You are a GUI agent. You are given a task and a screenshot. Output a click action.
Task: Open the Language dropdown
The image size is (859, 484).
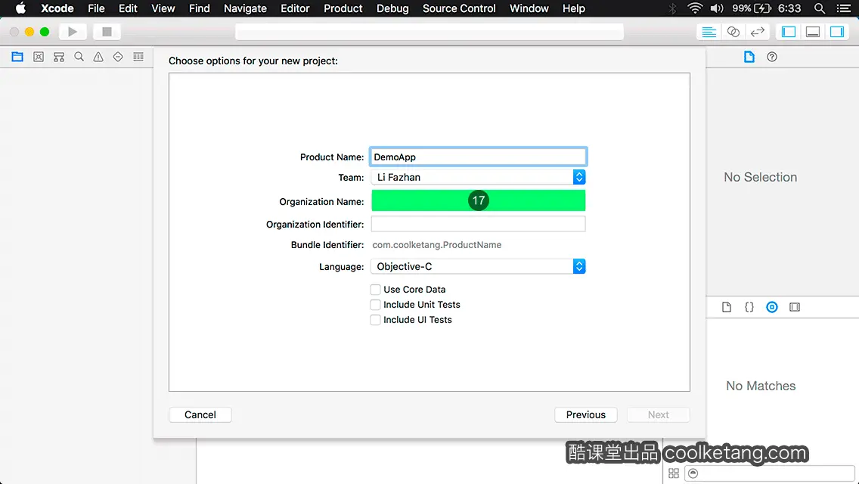(478, 266)
